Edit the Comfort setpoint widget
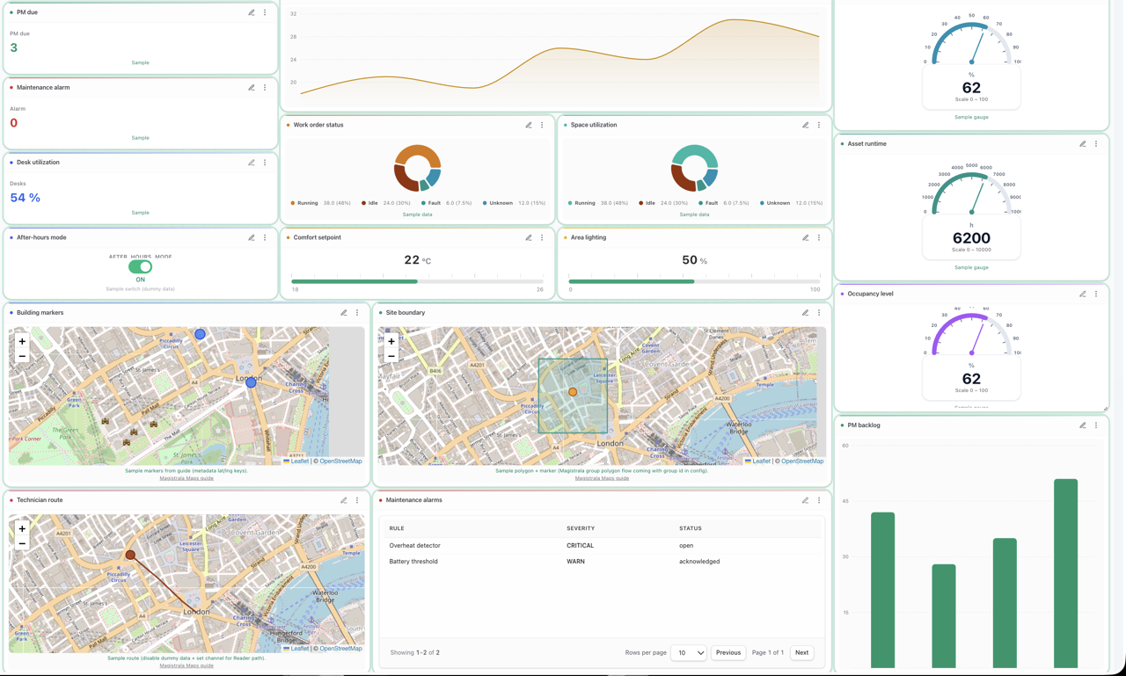1126x676 pixels. click(x=529, y=237)
